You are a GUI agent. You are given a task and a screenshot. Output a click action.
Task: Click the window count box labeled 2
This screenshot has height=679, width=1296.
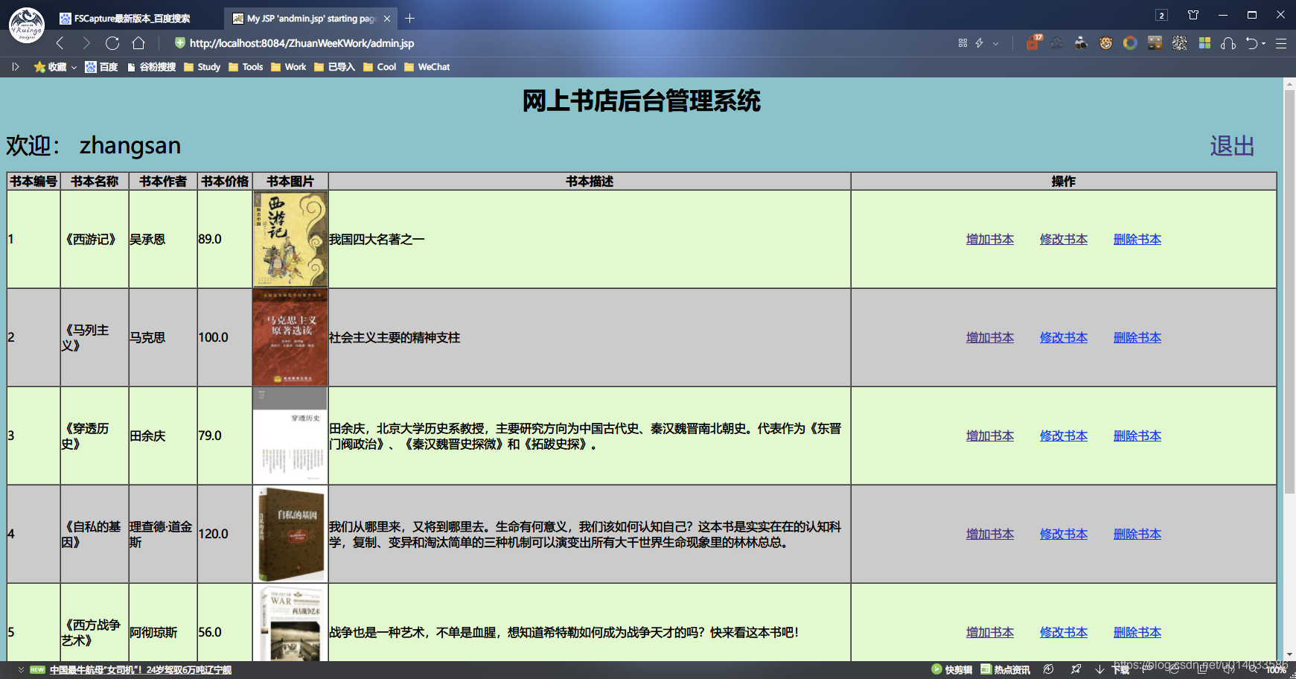click(1161, 15)
